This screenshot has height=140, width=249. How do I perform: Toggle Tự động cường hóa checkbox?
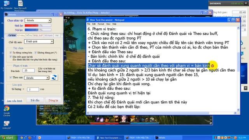(x=11, y=52)
